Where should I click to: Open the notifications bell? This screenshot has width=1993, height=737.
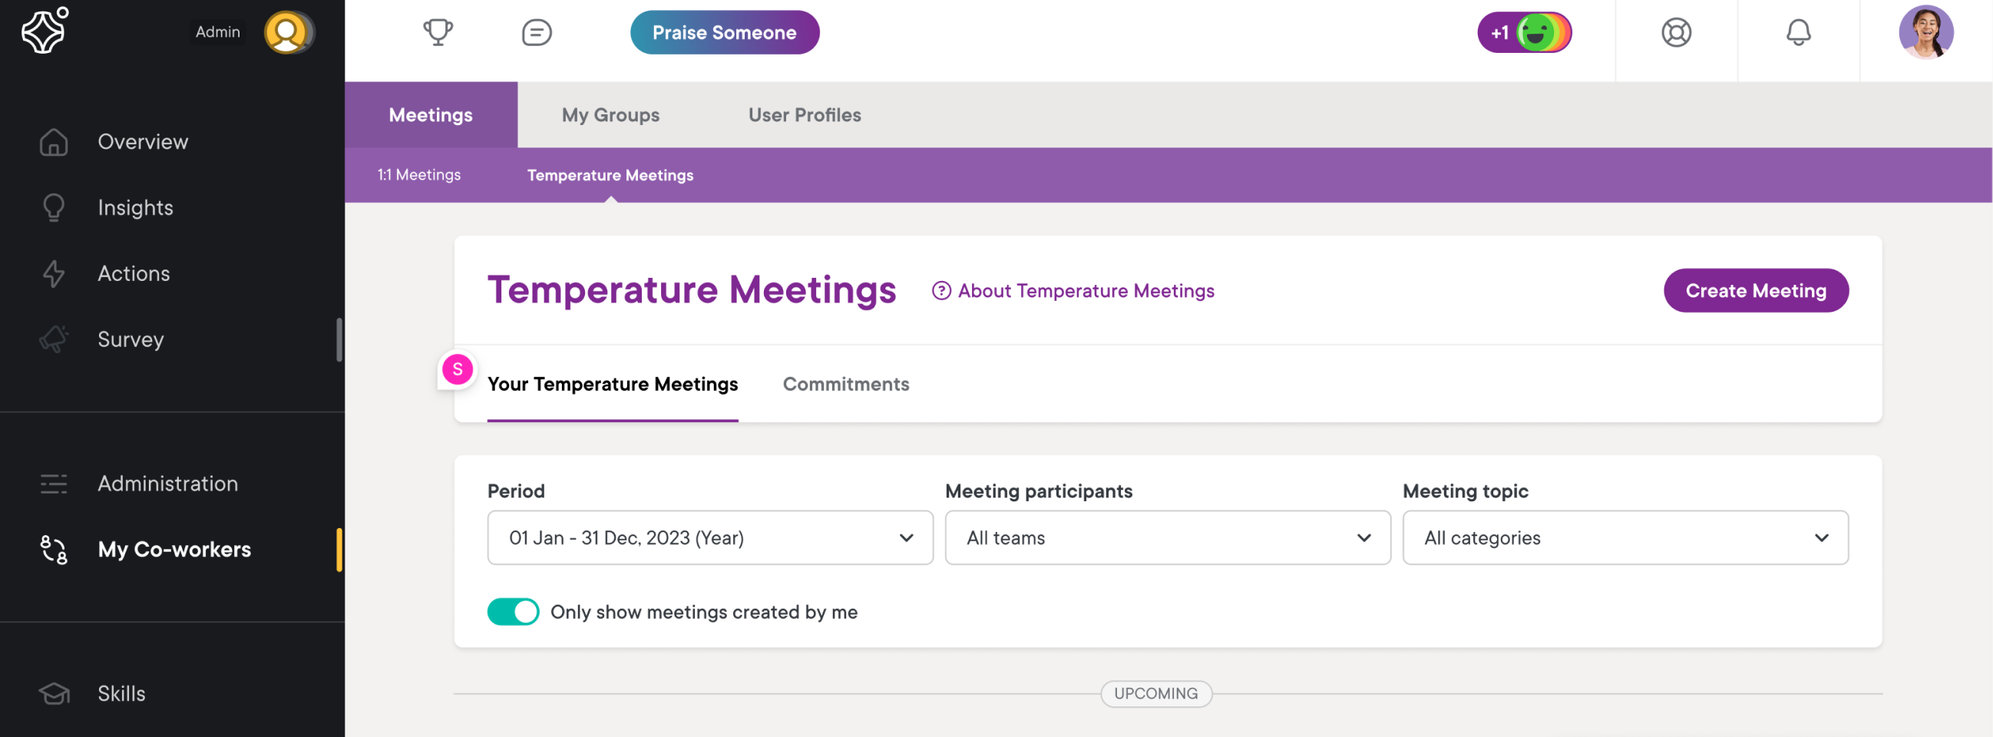[x=1798, y=32]
